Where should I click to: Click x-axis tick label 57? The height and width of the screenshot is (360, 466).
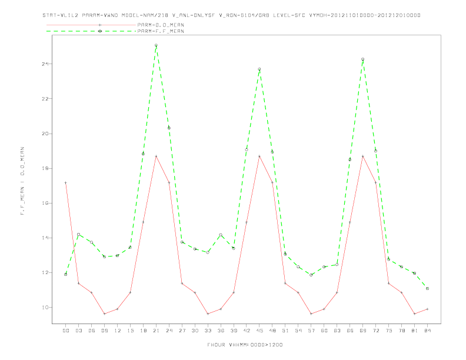coord(311,331)
